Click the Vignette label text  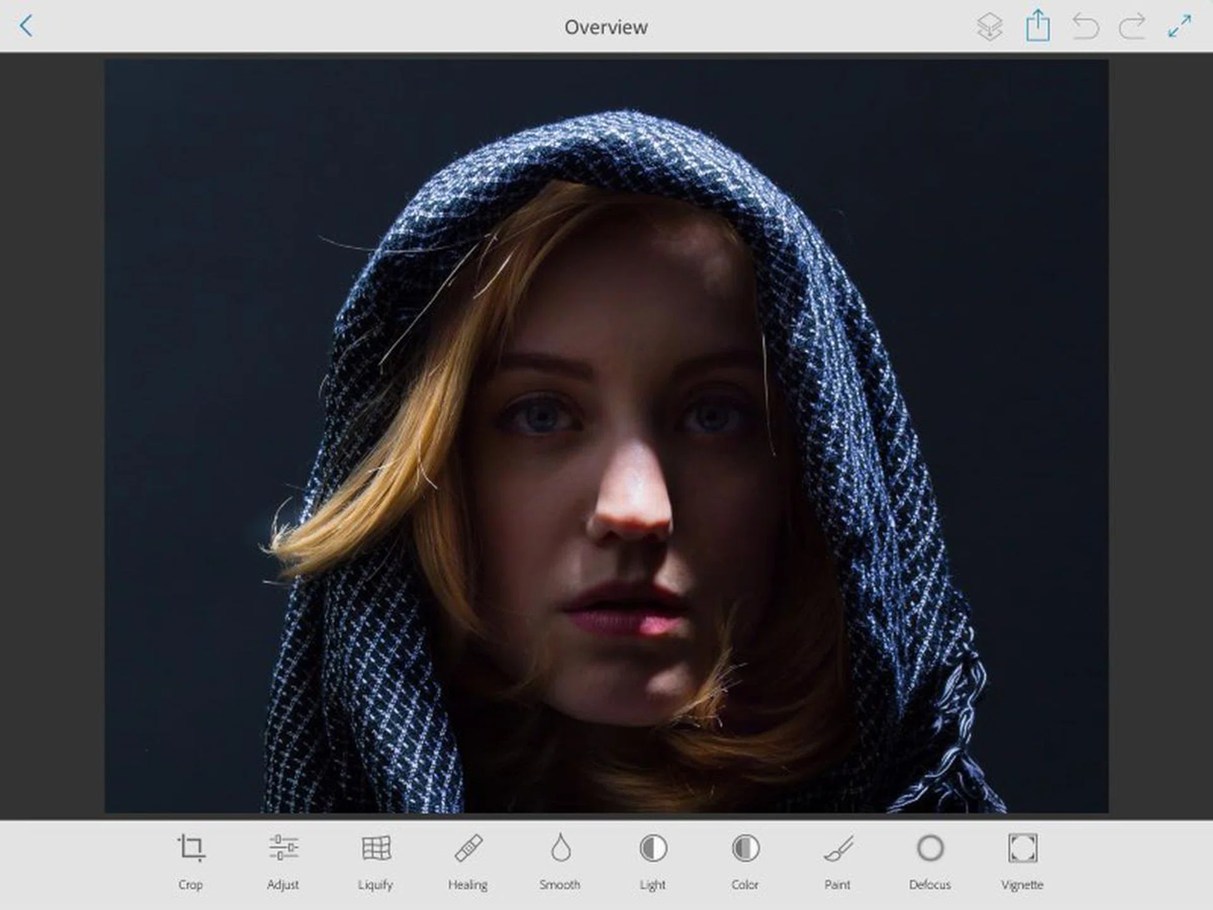(x=1022, y=885)
